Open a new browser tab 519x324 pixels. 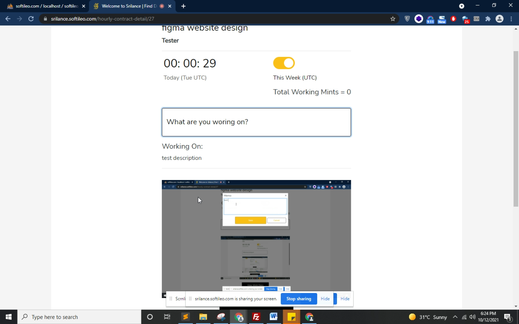click(183, 6)
